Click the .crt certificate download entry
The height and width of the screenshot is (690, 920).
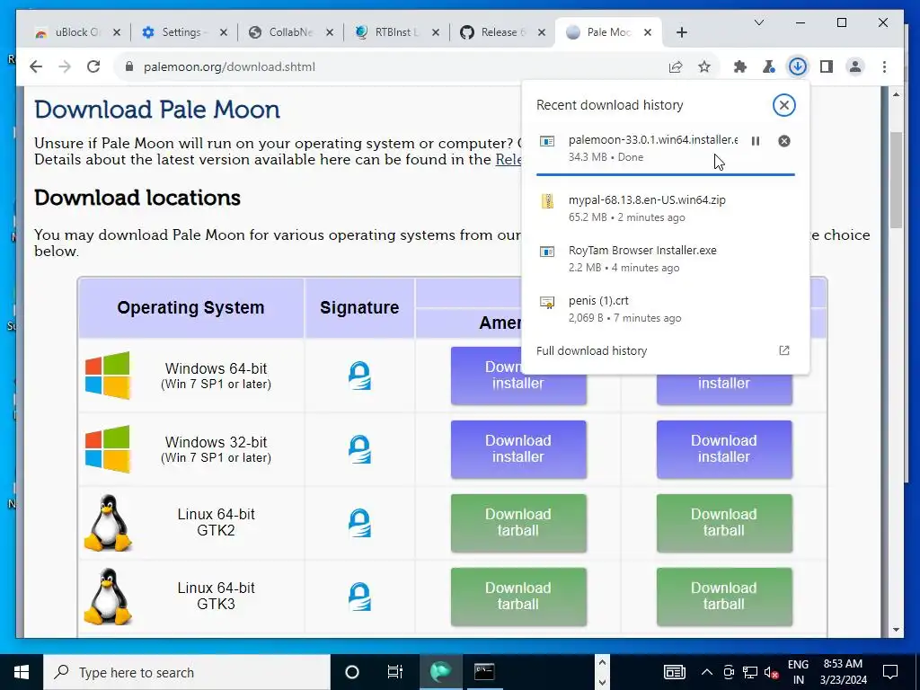(x=666, y=309)
